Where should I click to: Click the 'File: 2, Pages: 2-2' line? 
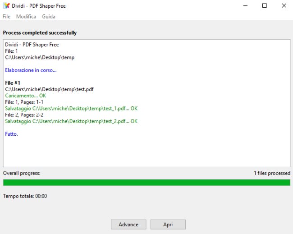pyautogui.click(x=24, y=115)
